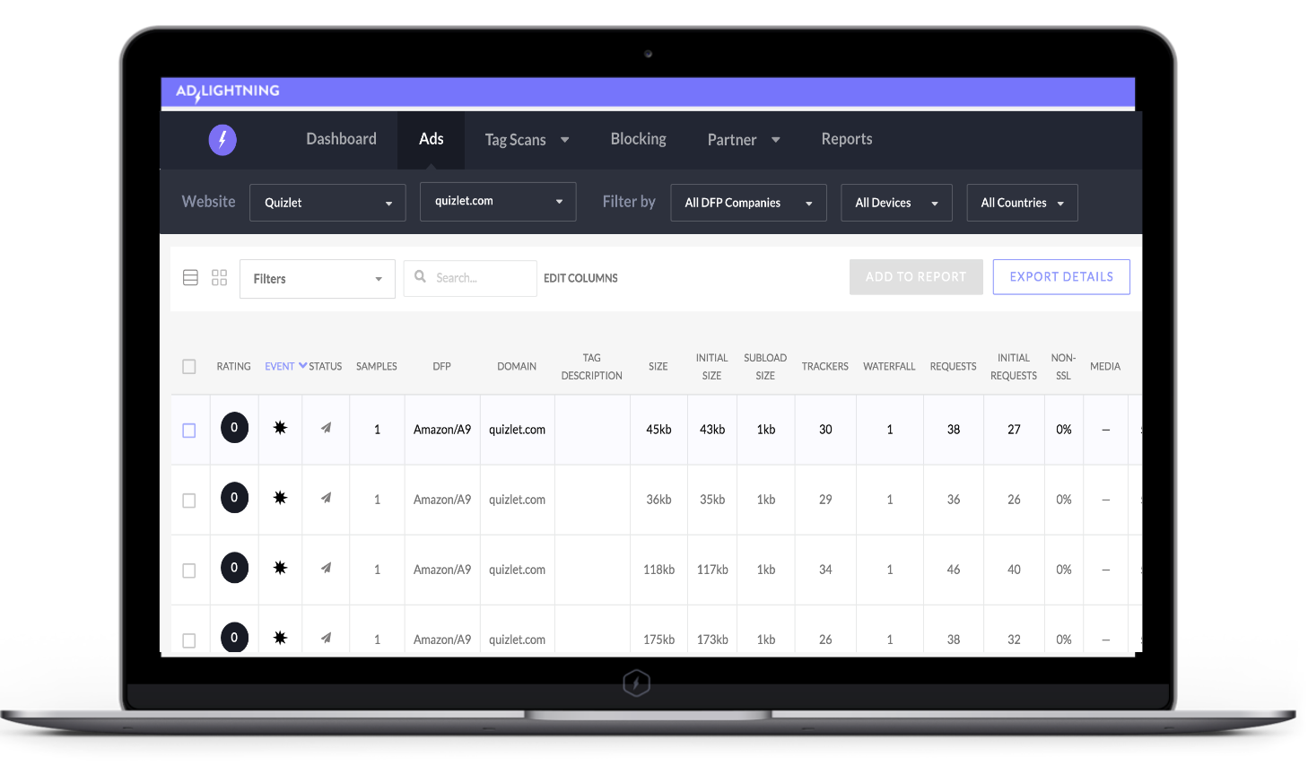Viewport: 1308px width, 766px height.
Task: Click the Export Details button
Action: point(1060,277)
